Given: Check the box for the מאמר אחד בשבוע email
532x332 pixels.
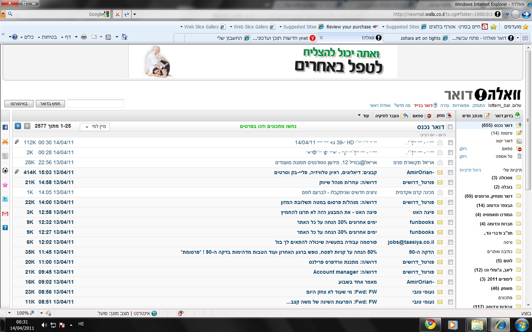Looking at the screenshot, I should (450, 282).
